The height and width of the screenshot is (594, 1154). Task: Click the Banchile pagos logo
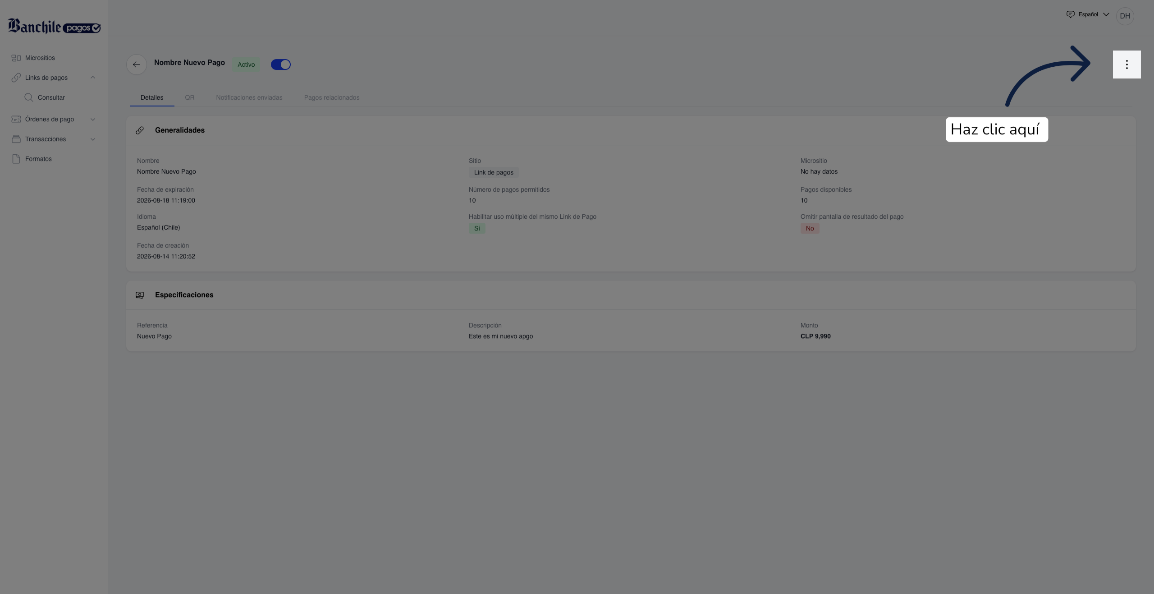[54, 26]
